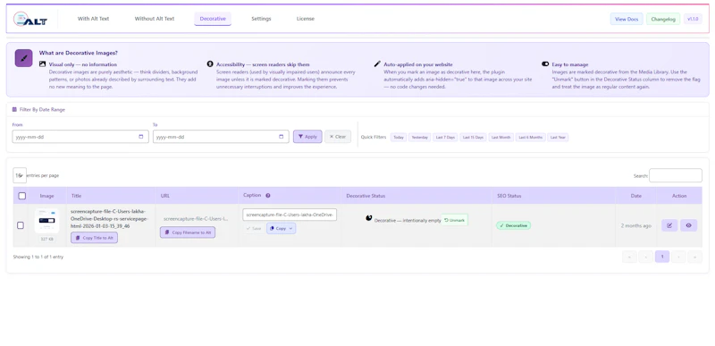715x346 pixels.
Task: Click the decorative status circle icon
Action: (369, 218)
